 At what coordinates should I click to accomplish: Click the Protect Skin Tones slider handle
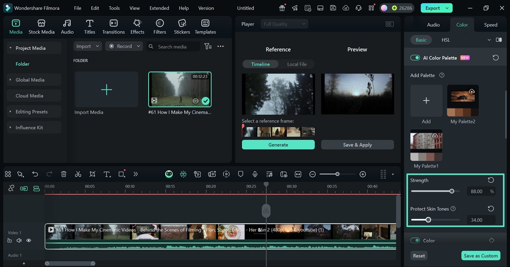click(428, 220)
